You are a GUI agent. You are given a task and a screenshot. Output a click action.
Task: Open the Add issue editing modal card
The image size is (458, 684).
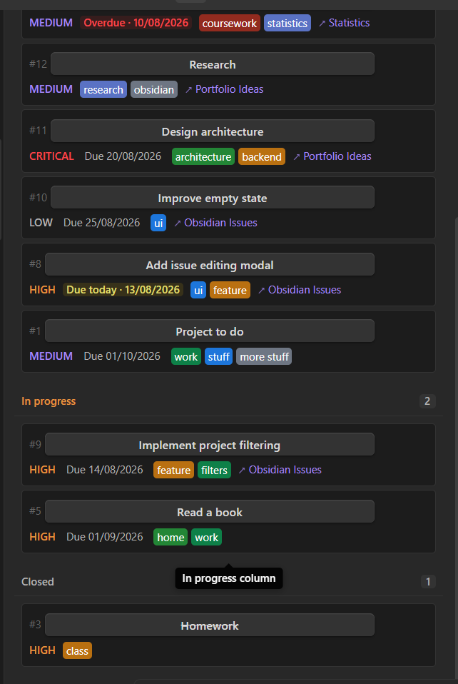coord(210,265)
